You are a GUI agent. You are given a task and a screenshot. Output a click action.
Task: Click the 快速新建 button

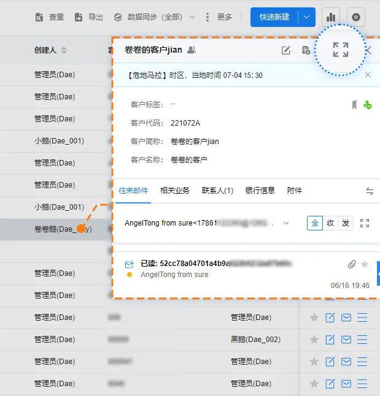click(x=274, y=17)
